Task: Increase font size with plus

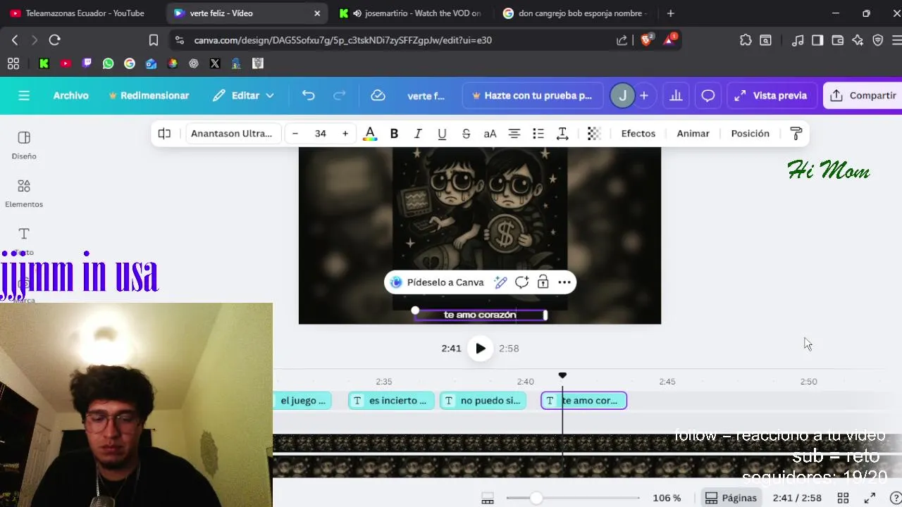Action: click(x=345, y=133)
